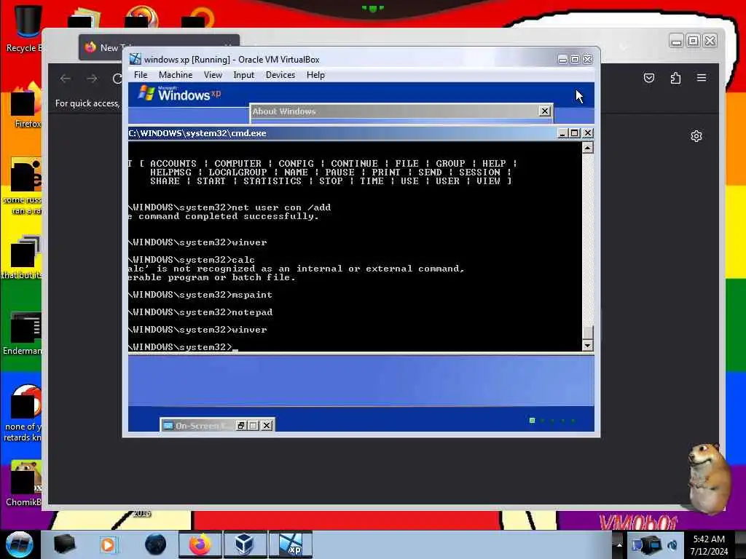Image resolution: width=746 pixels, height=559 pixels.
Task: Click the 'For quick access' bookmarks text
Action: (x=87, y=103)
